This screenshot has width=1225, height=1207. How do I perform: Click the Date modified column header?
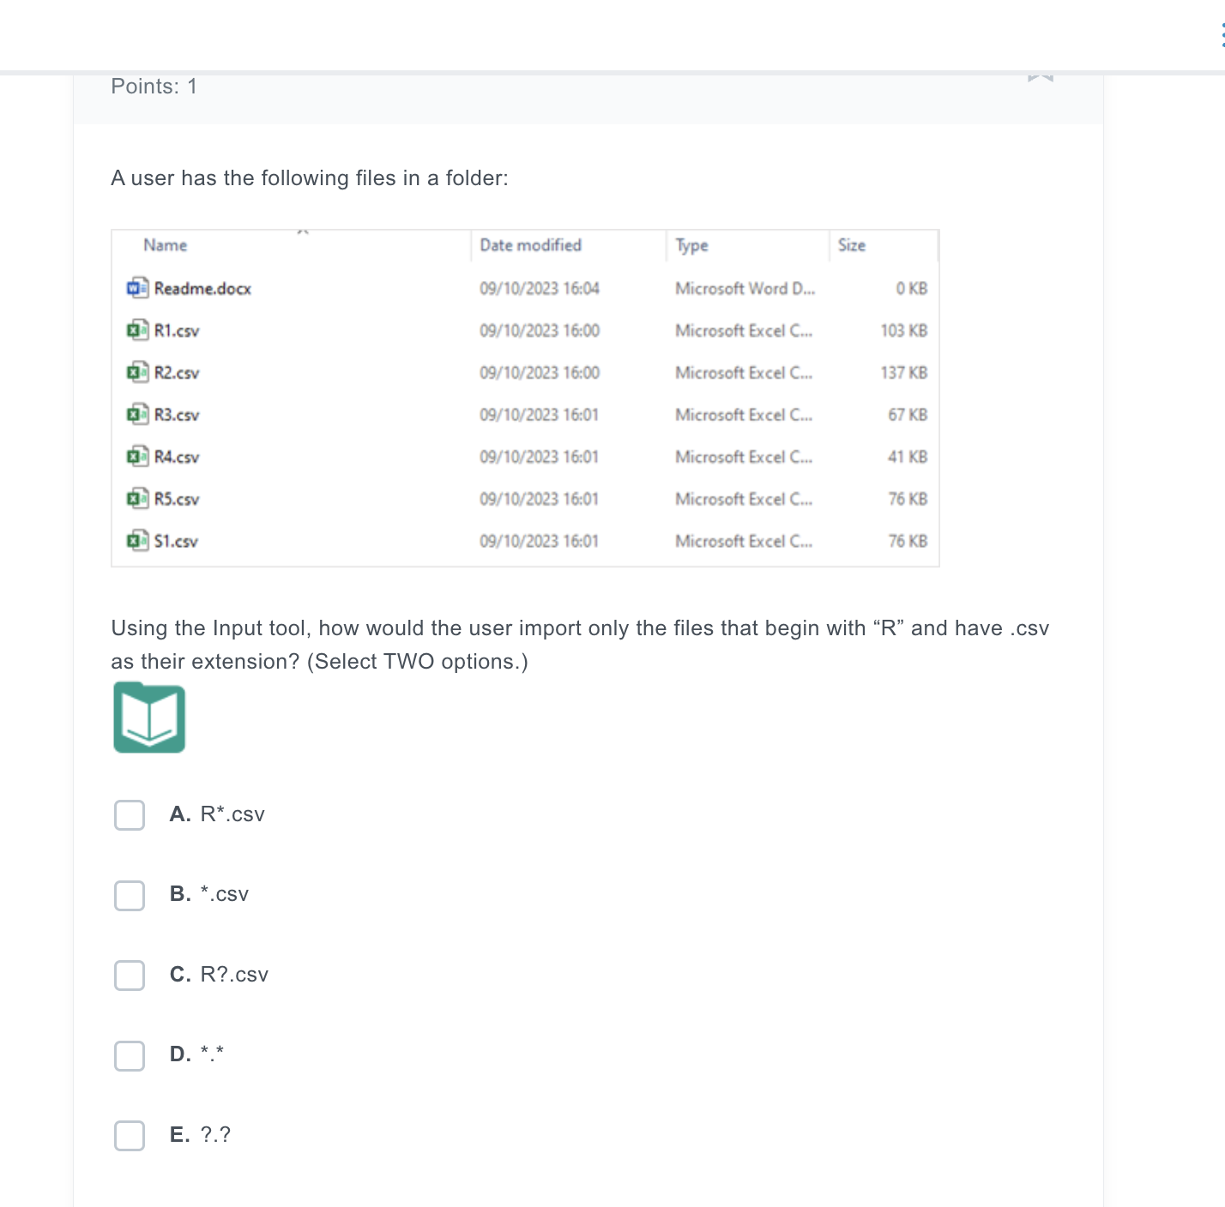(x=531, y=245)
